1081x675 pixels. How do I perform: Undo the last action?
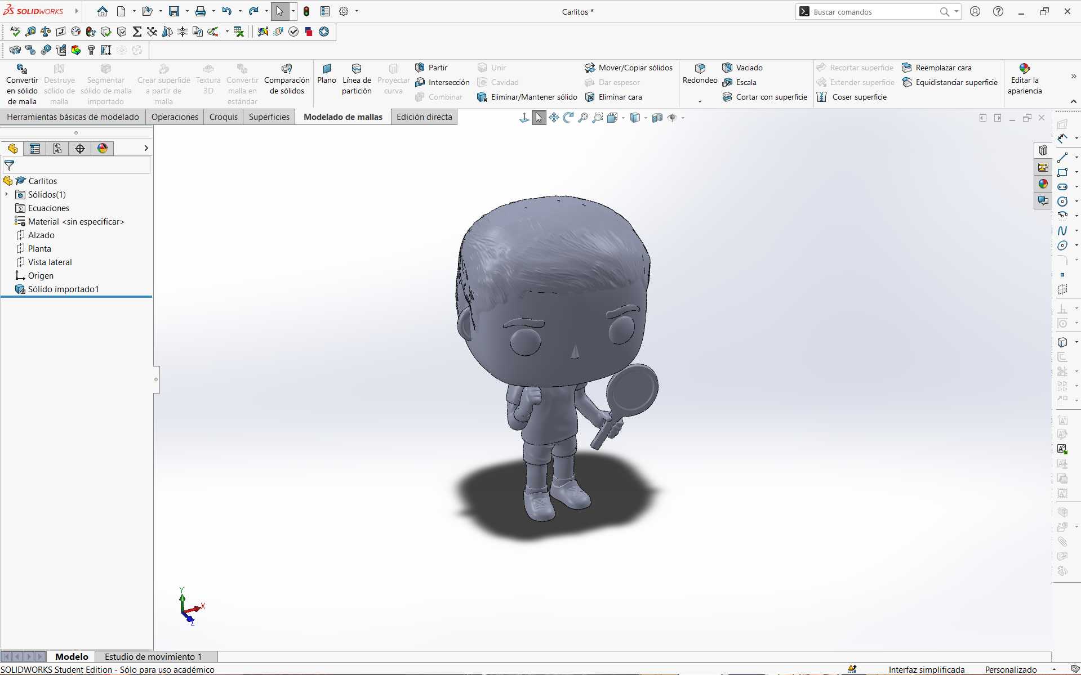coord(226,11)
